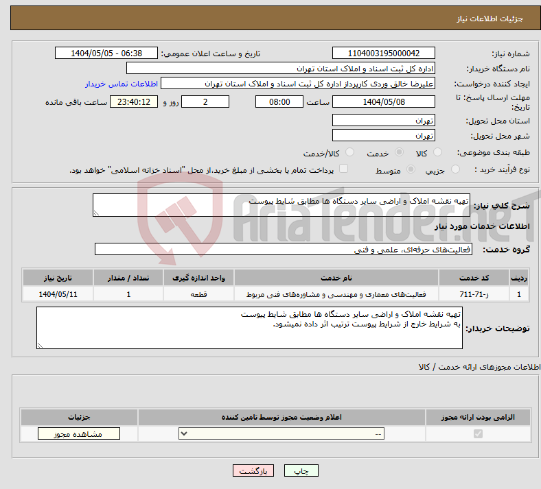Click the نام خدمت column header
541x489 pixels.
pos(336,278)
